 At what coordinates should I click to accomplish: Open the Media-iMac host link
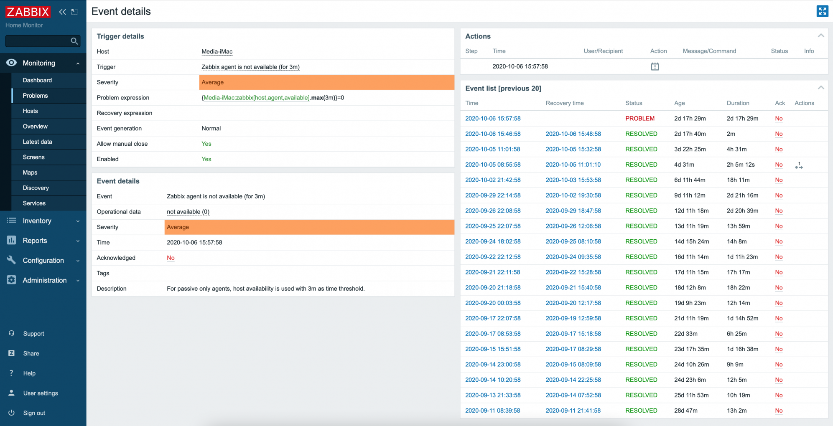[217, 52]
